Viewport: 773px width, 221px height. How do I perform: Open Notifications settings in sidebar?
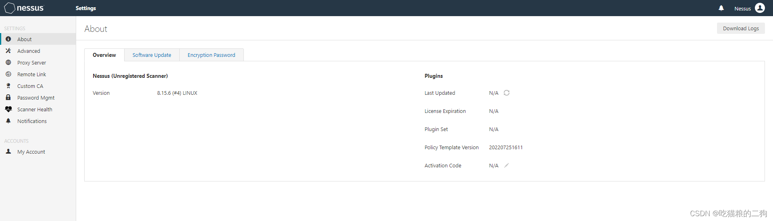38,121
